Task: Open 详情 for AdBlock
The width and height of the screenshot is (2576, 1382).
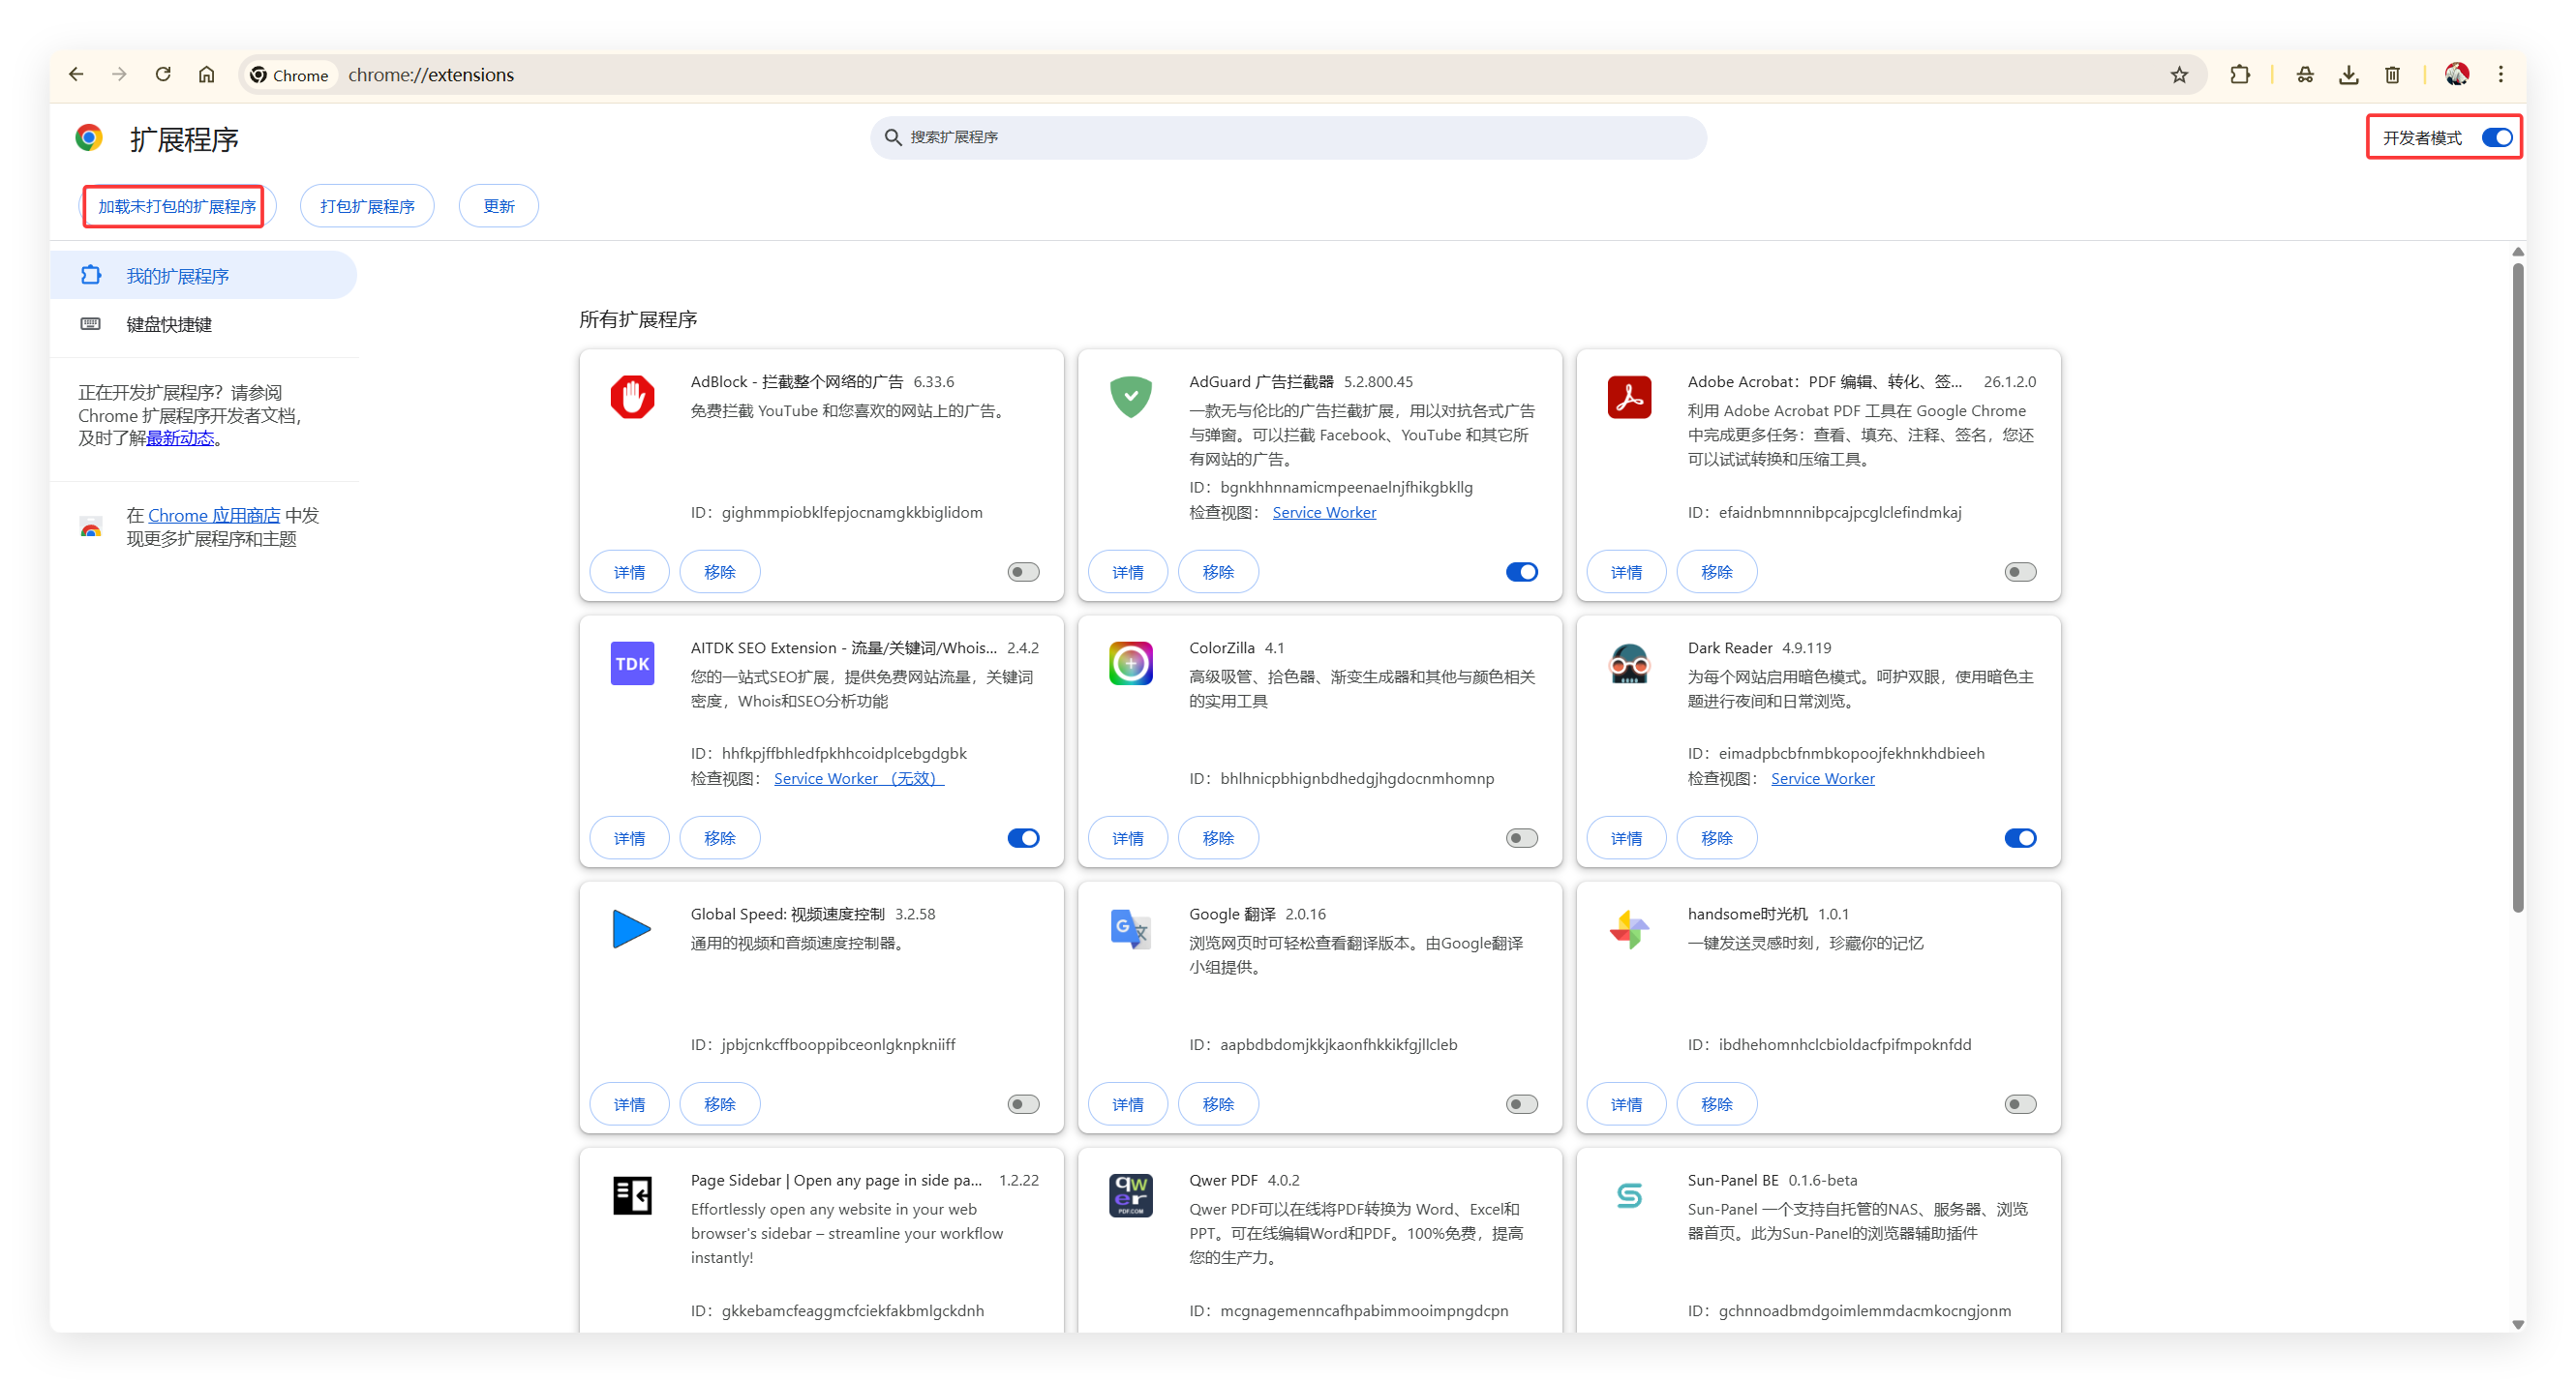Action: coord(629,572)
